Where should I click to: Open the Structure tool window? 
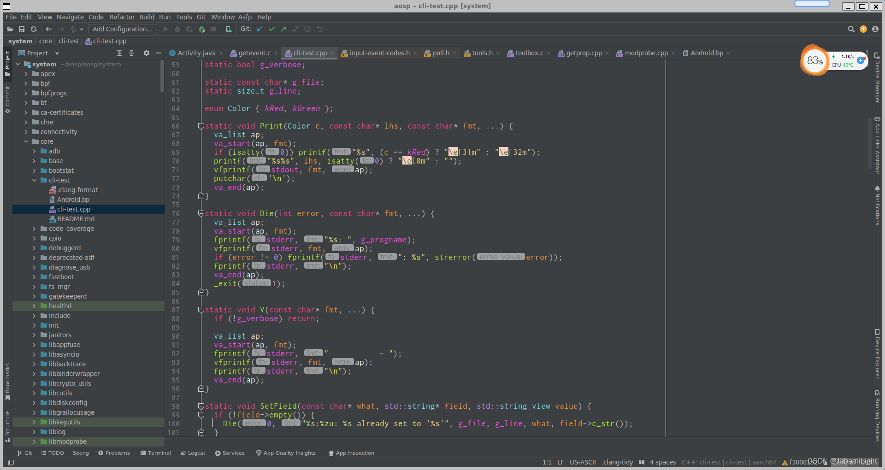coord(7,426)
